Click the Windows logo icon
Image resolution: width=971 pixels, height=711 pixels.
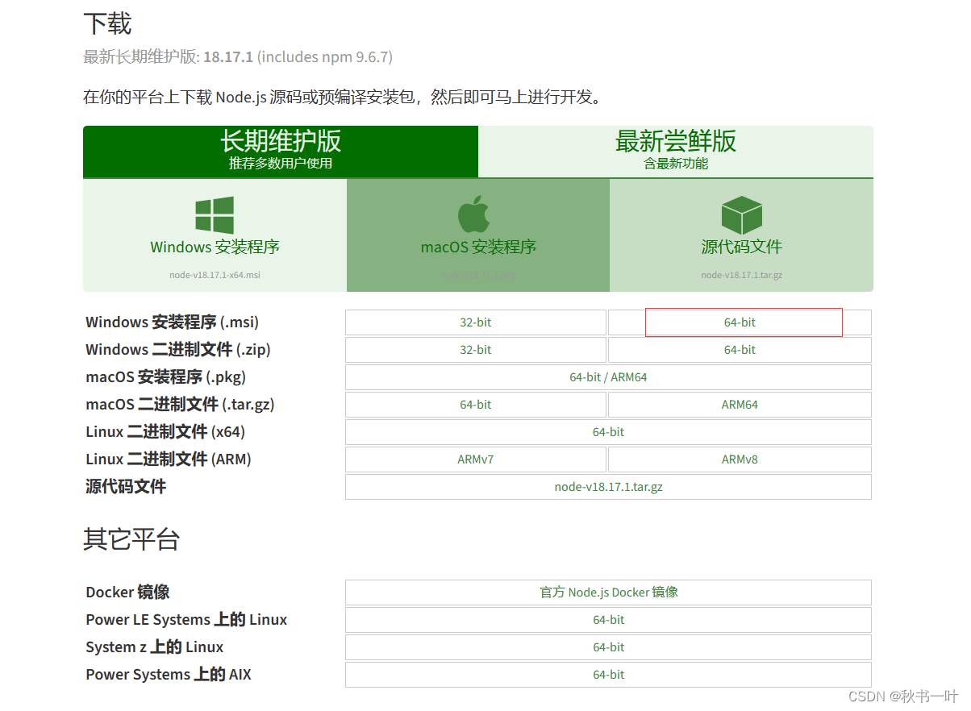pyautogui.click(x=215, y=215)
